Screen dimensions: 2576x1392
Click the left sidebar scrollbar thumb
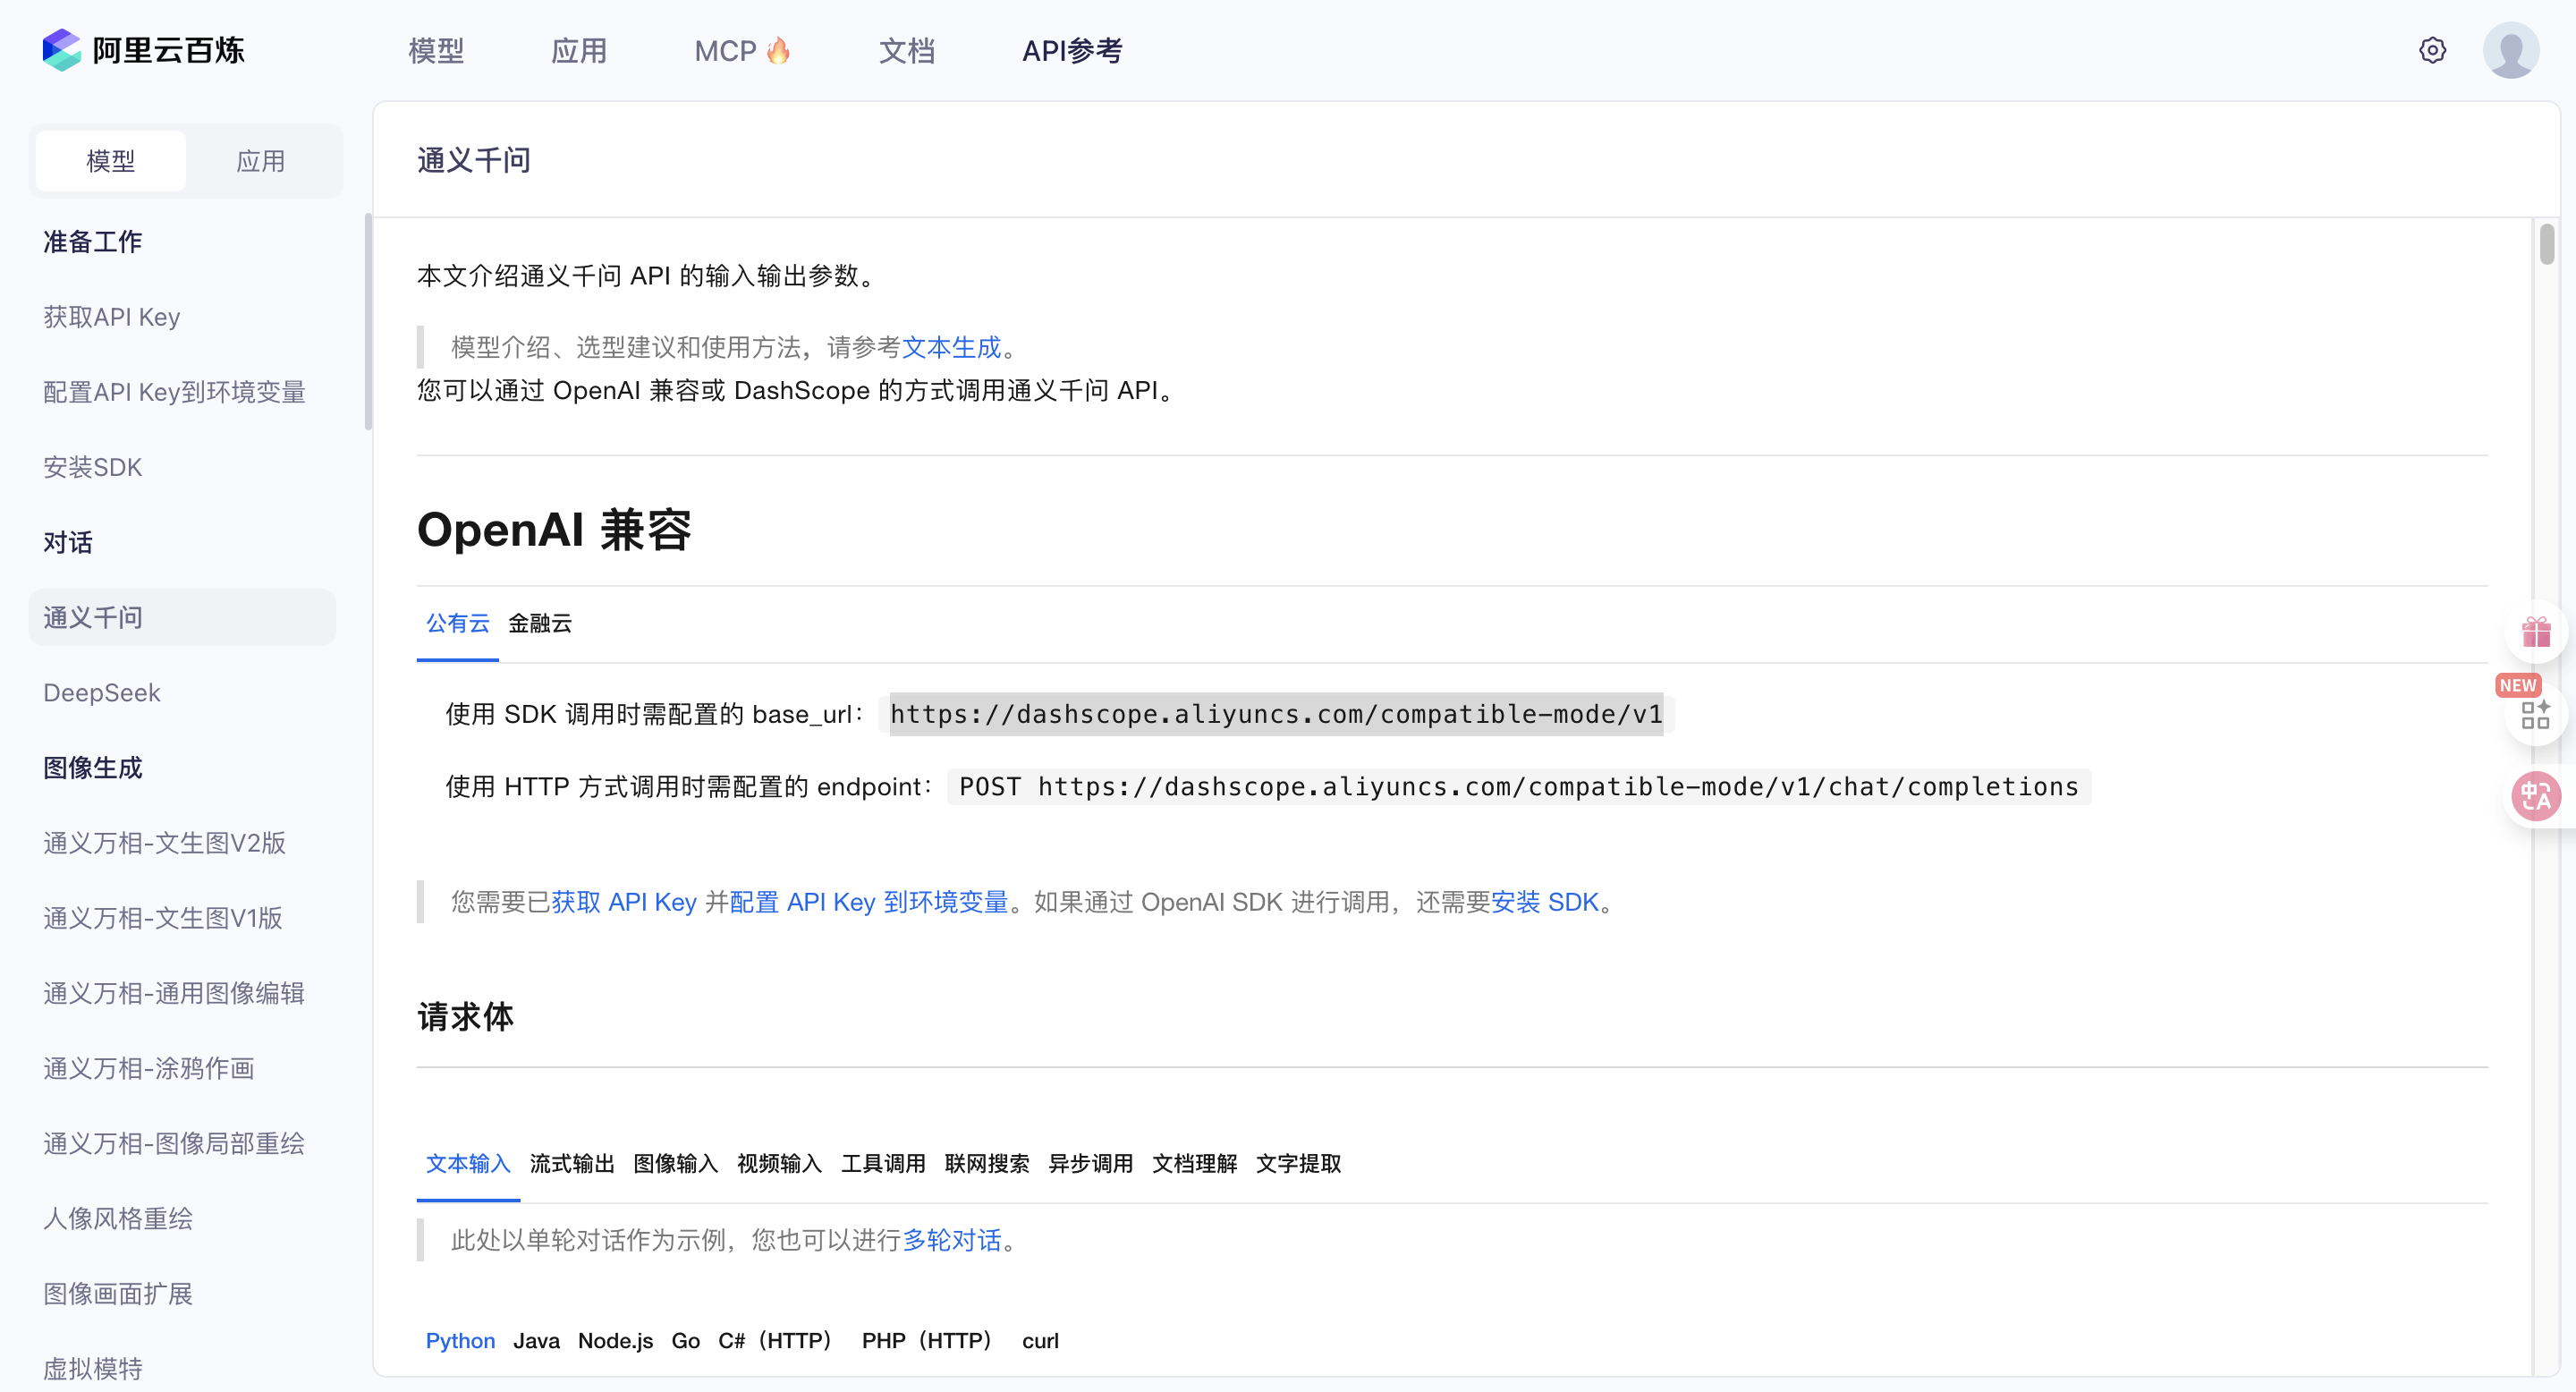[368, 322]
